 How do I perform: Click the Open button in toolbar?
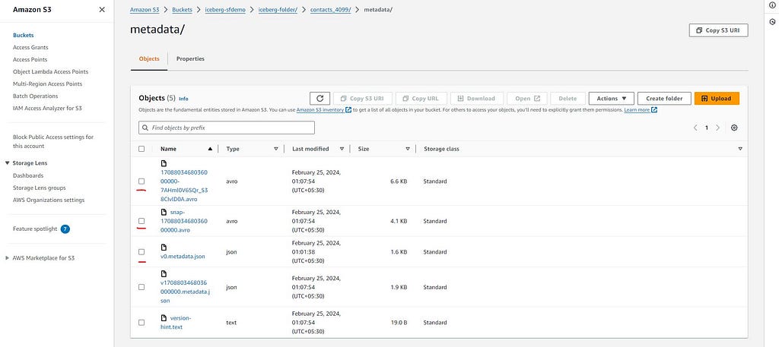(527, 98)
